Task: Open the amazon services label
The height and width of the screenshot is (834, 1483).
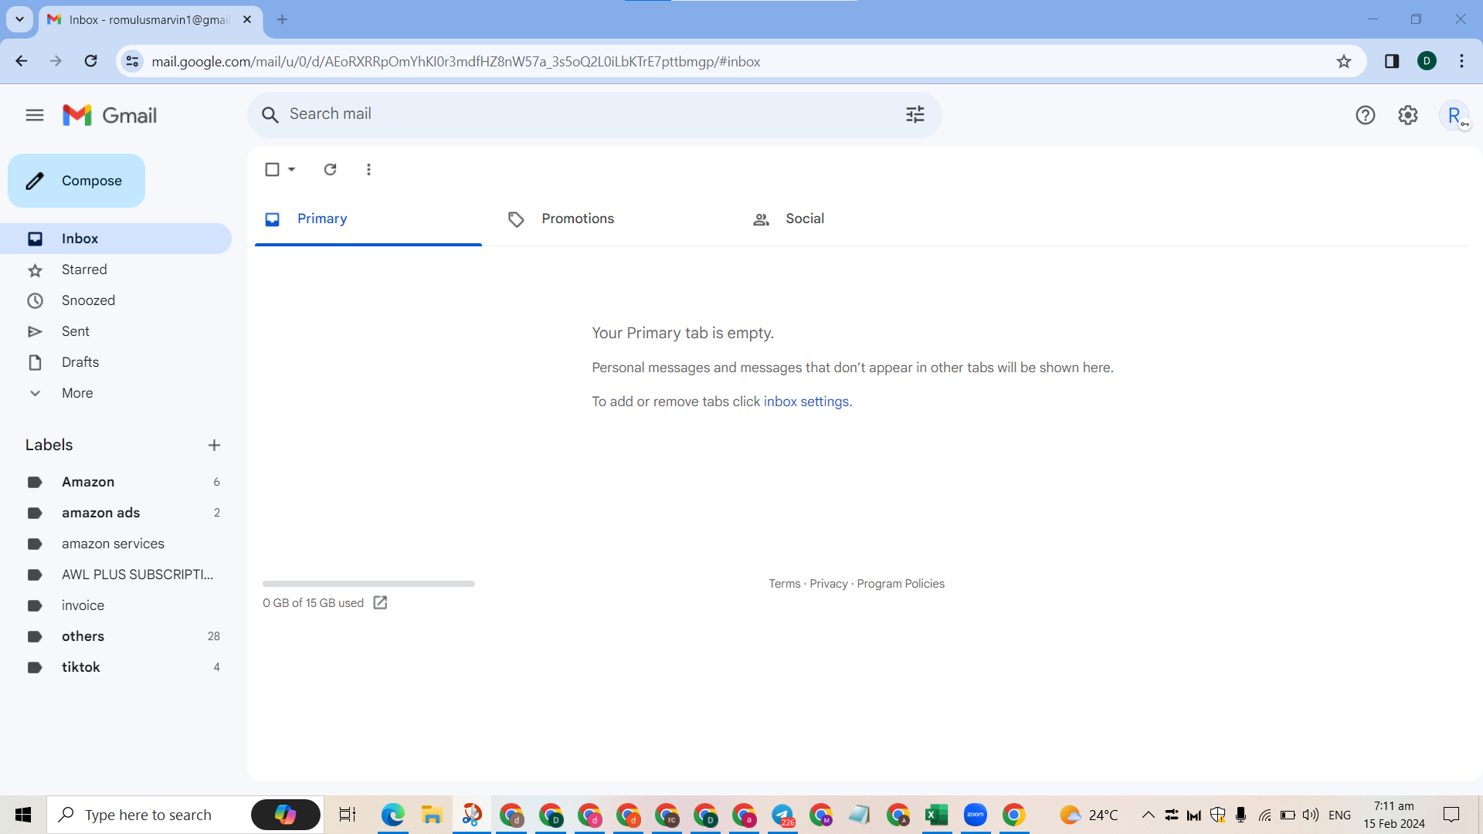Action: pos(116,544)
